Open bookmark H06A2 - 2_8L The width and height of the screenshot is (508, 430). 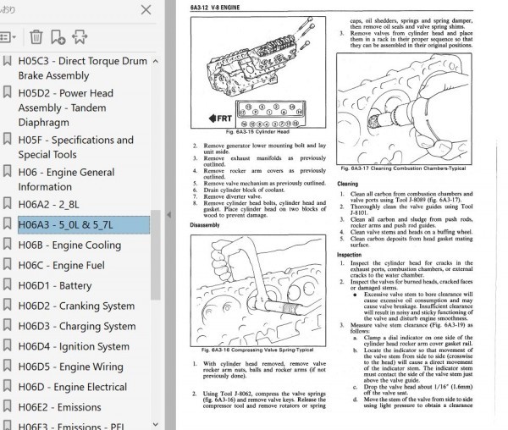click(48, 204)
